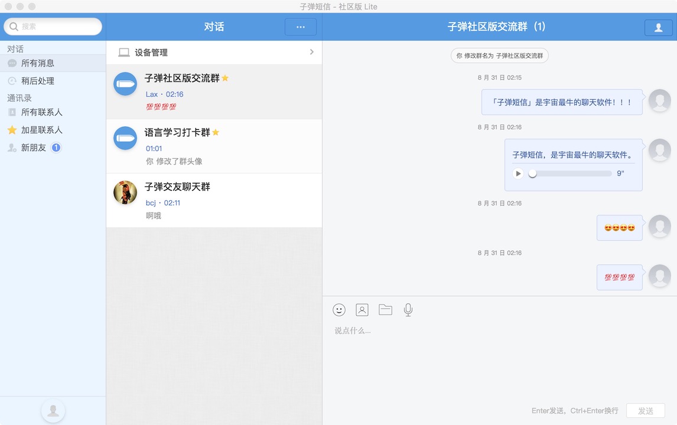Click timestamp 8 月 31 日 02:15
This screenshot has height=425, width=677.
click(x=500, y=78)
